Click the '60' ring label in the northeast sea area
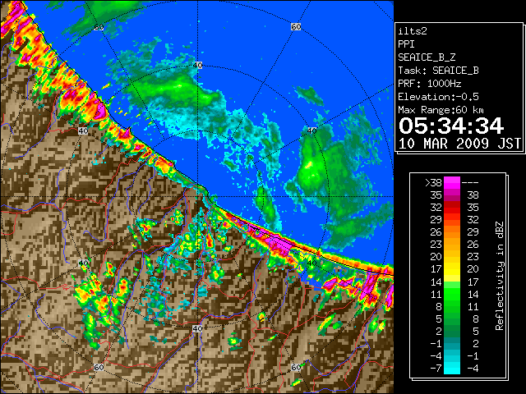 pyautogui.click(x=296, y=26)
